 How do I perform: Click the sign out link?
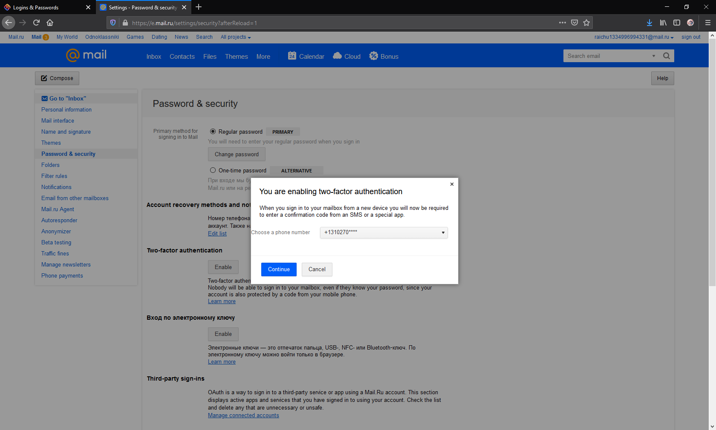[x=691, y=37]
